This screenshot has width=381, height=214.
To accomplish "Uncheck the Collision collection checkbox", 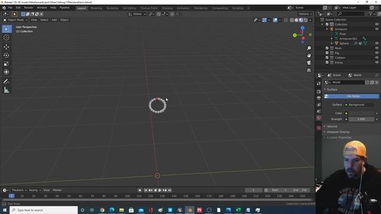I will [327, 58].
